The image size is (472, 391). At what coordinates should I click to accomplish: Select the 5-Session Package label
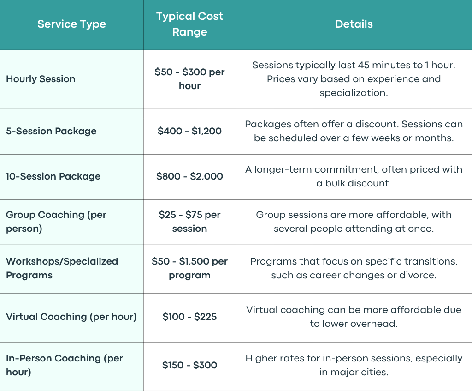[51, 131]
